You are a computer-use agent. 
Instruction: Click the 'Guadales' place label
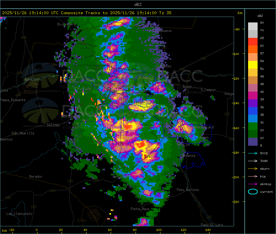(164, 66)
